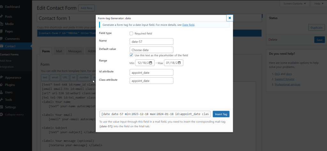Screen dimensions: 327x151
Task: Switch to the Messages tab
Action: [75, 51]
